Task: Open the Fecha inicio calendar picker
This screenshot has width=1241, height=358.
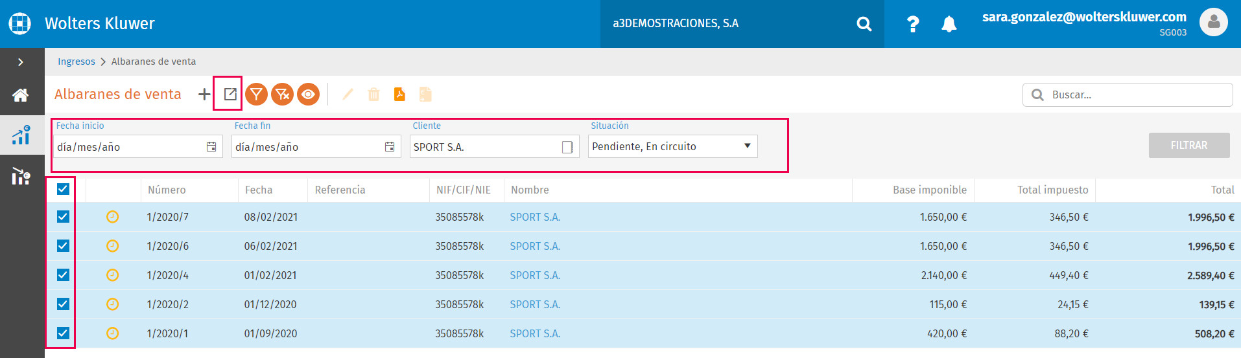Action: point(211,147)
